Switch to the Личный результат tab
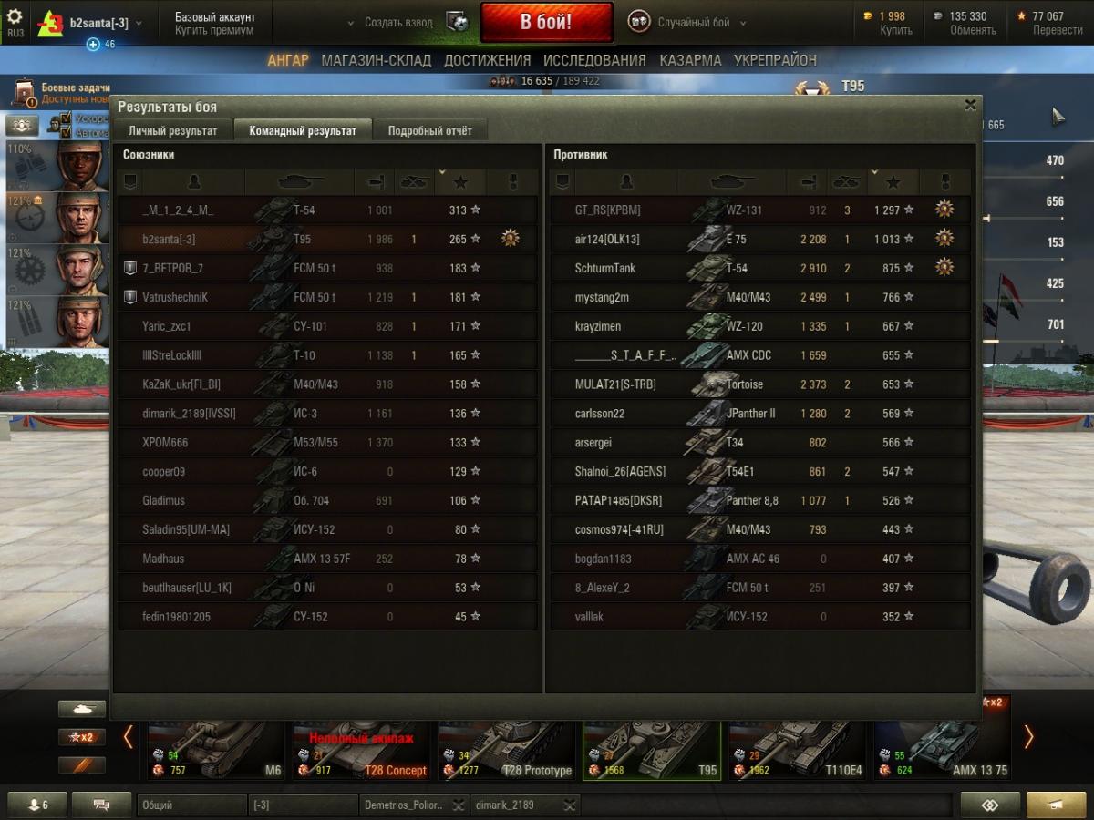The width and height of the screenshot is (1094, 820). (x=172, y=130)
